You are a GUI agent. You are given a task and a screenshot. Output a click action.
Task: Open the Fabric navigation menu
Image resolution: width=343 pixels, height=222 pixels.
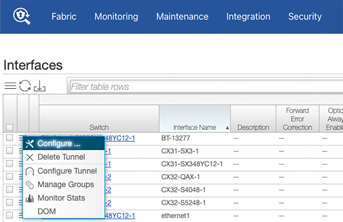(64, 16)
